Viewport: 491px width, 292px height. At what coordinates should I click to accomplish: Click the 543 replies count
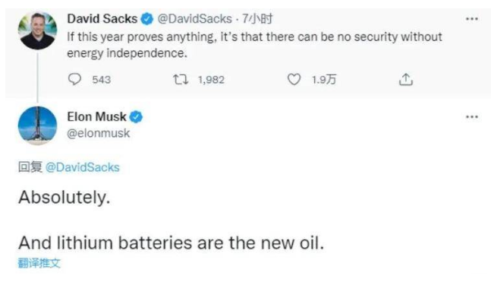(102, 80)
